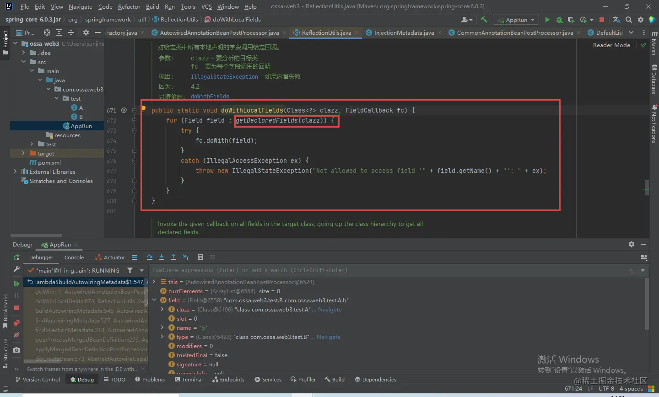This screenshot has height=397, width=659.
Task: Click Evaluate expression input field
Action: coord(389,270)
